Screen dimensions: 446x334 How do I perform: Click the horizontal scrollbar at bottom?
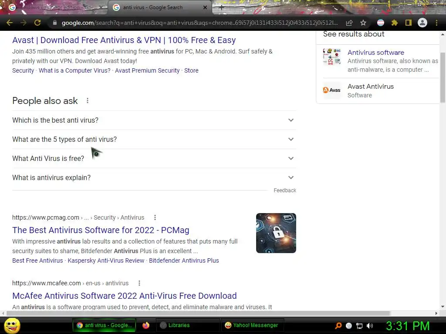198,313
